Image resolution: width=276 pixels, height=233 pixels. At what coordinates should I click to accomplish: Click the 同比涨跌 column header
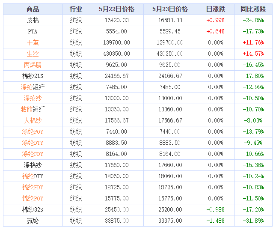(x=253, y=9)
